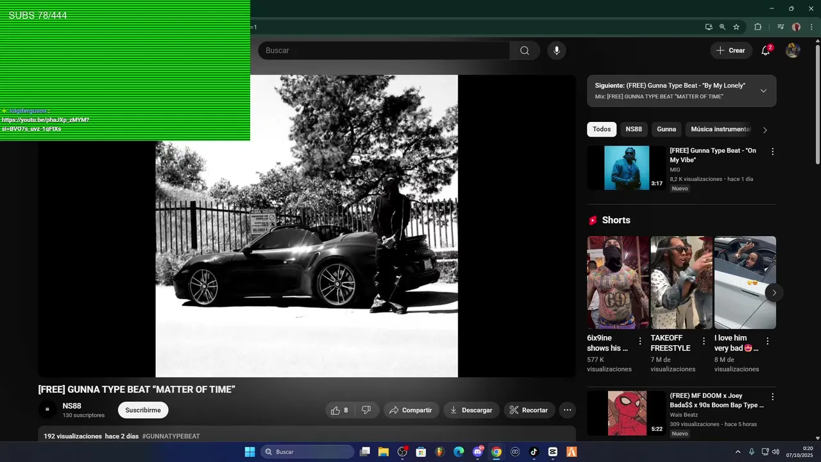
Task: Open Microsoft Store from the taskbar
Action: pyautogui.click(x=421, y=452)
